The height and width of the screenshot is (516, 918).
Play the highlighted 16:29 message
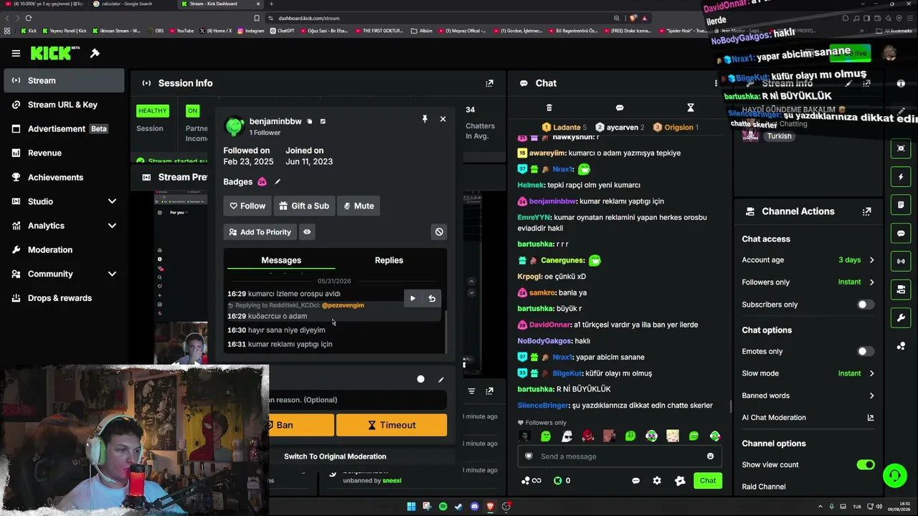tap(412, 298)
